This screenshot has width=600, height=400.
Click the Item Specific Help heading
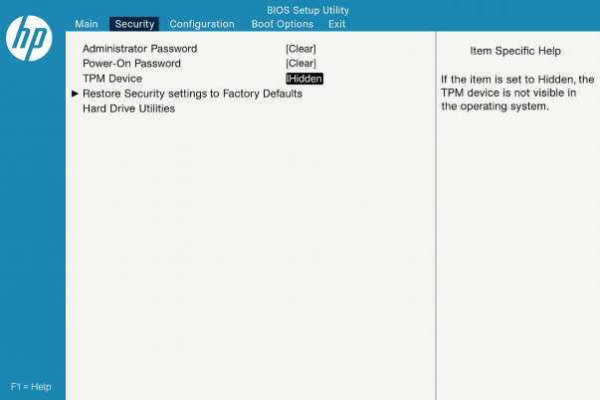tap(515, 51)
